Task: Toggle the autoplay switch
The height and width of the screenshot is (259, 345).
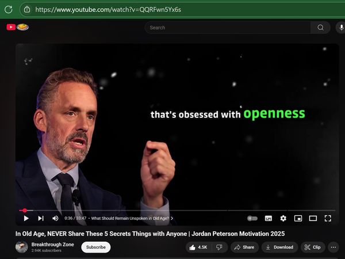Action: [252, 218]
